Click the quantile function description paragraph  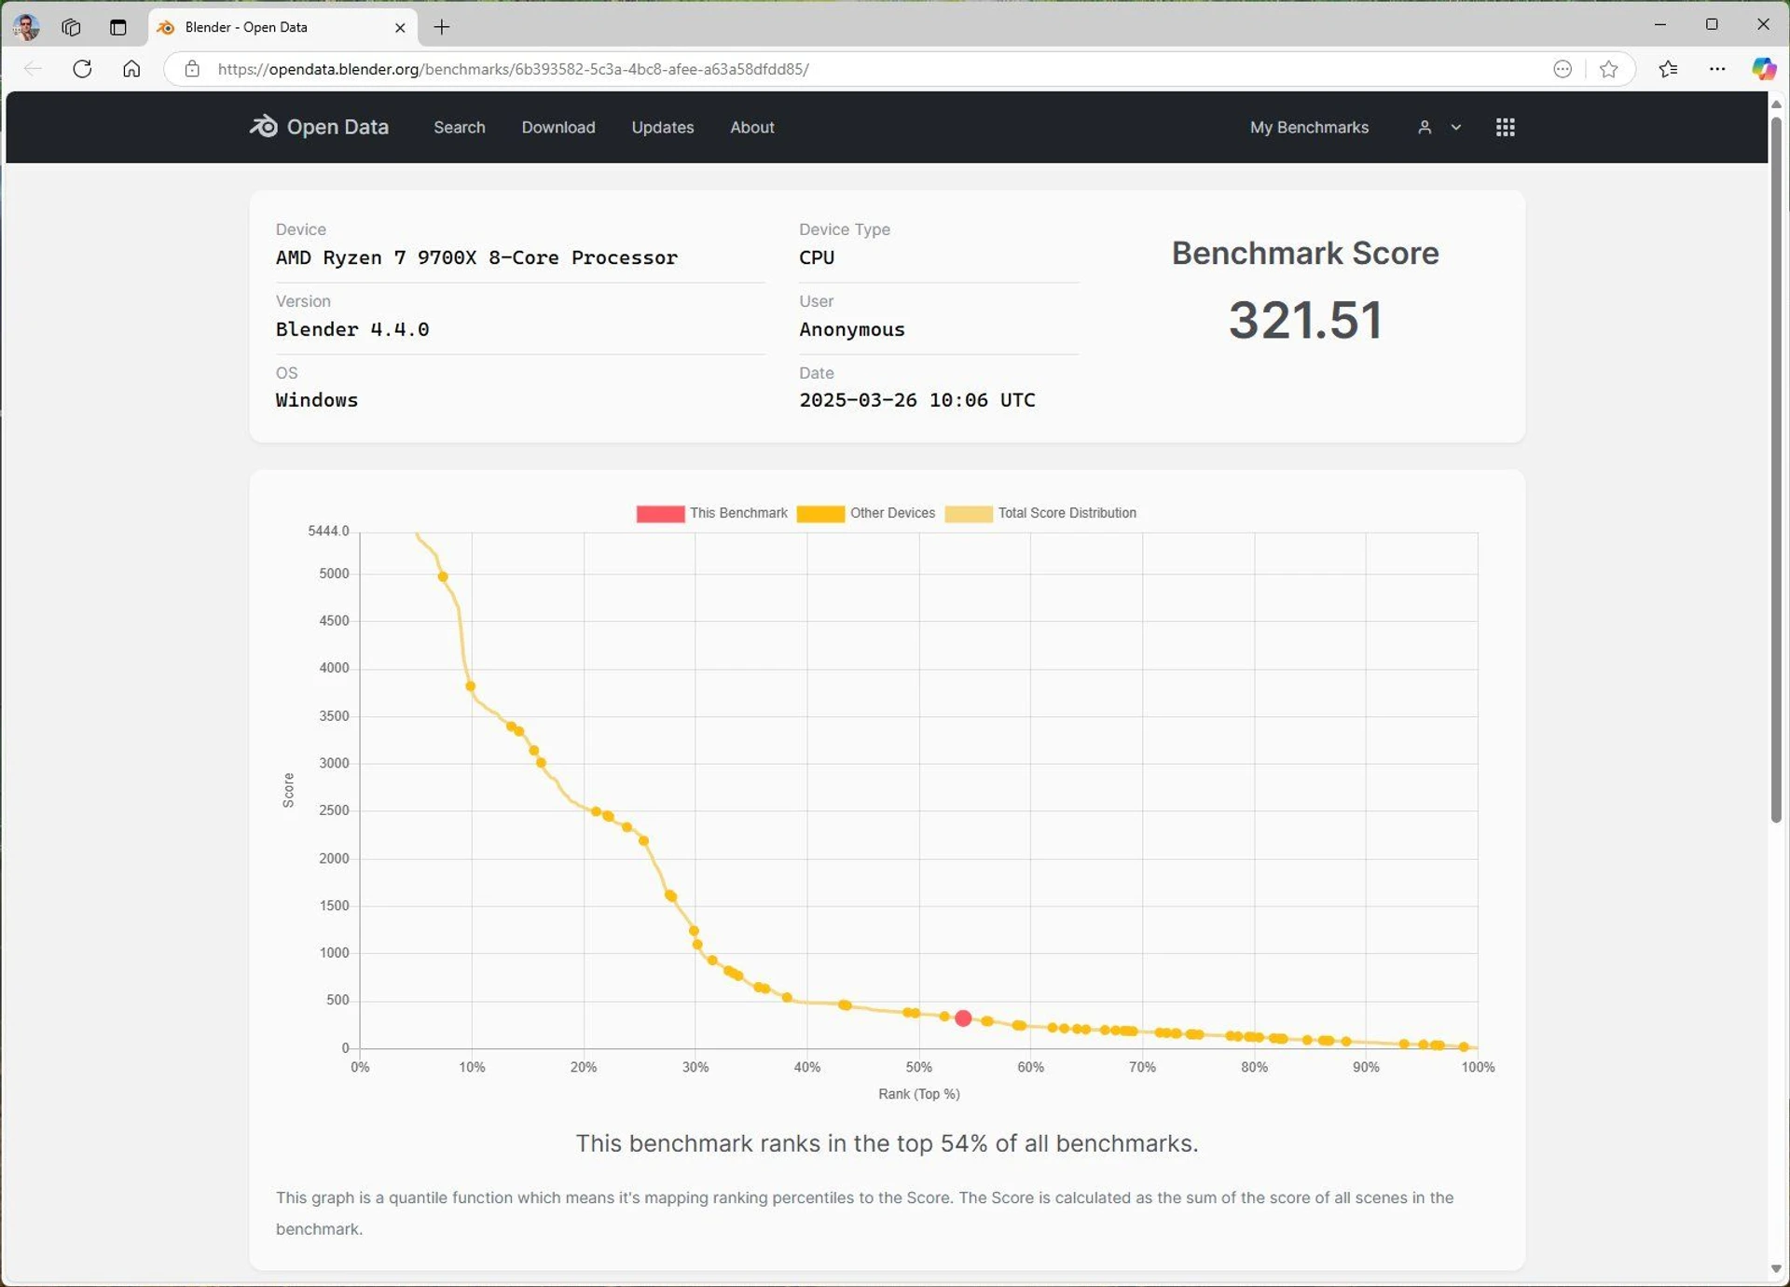[864, 1212]
